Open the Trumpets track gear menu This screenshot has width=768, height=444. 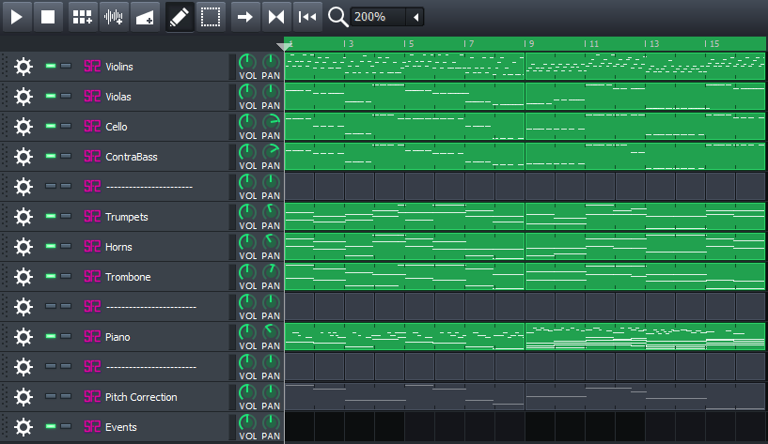(x=23, y=217)
